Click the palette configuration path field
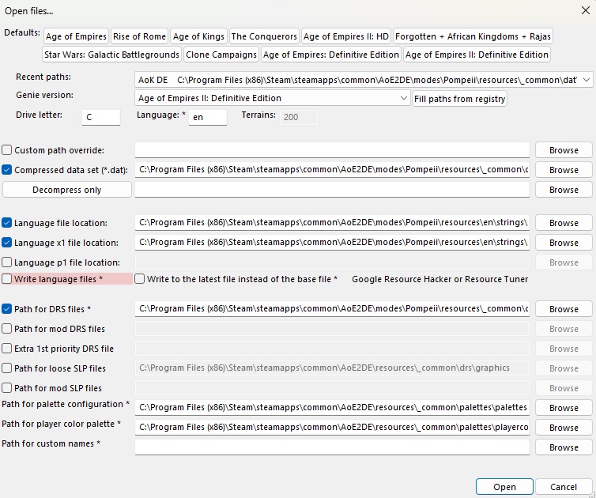596x498 pixels. pyautogui.click(x=332, y=408)
